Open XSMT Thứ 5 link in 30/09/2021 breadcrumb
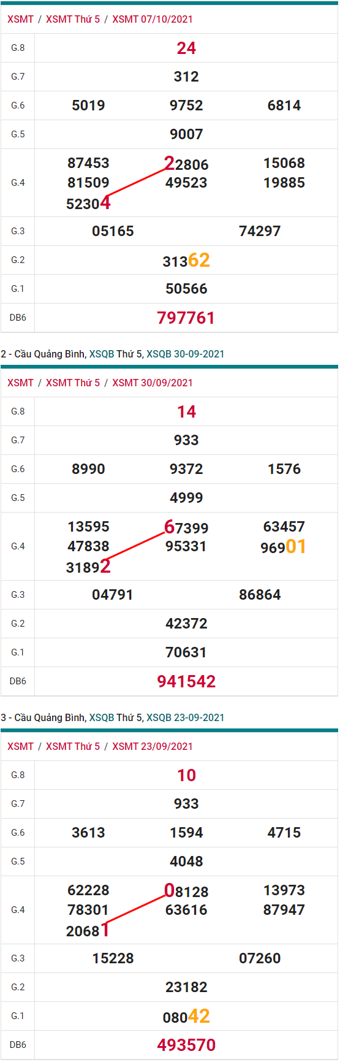Screen dimensions: 340x1062 coord(73,383)
